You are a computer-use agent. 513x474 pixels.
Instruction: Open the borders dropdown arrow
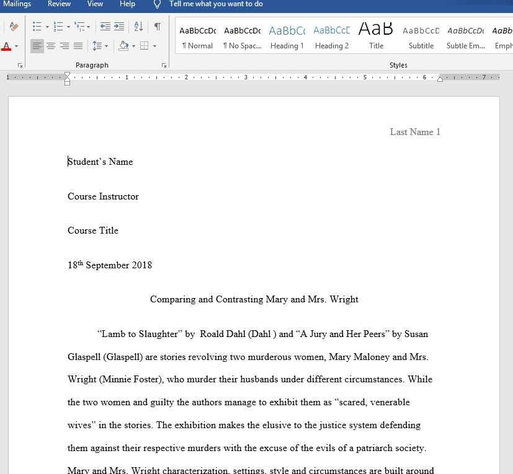coord(154,46)
